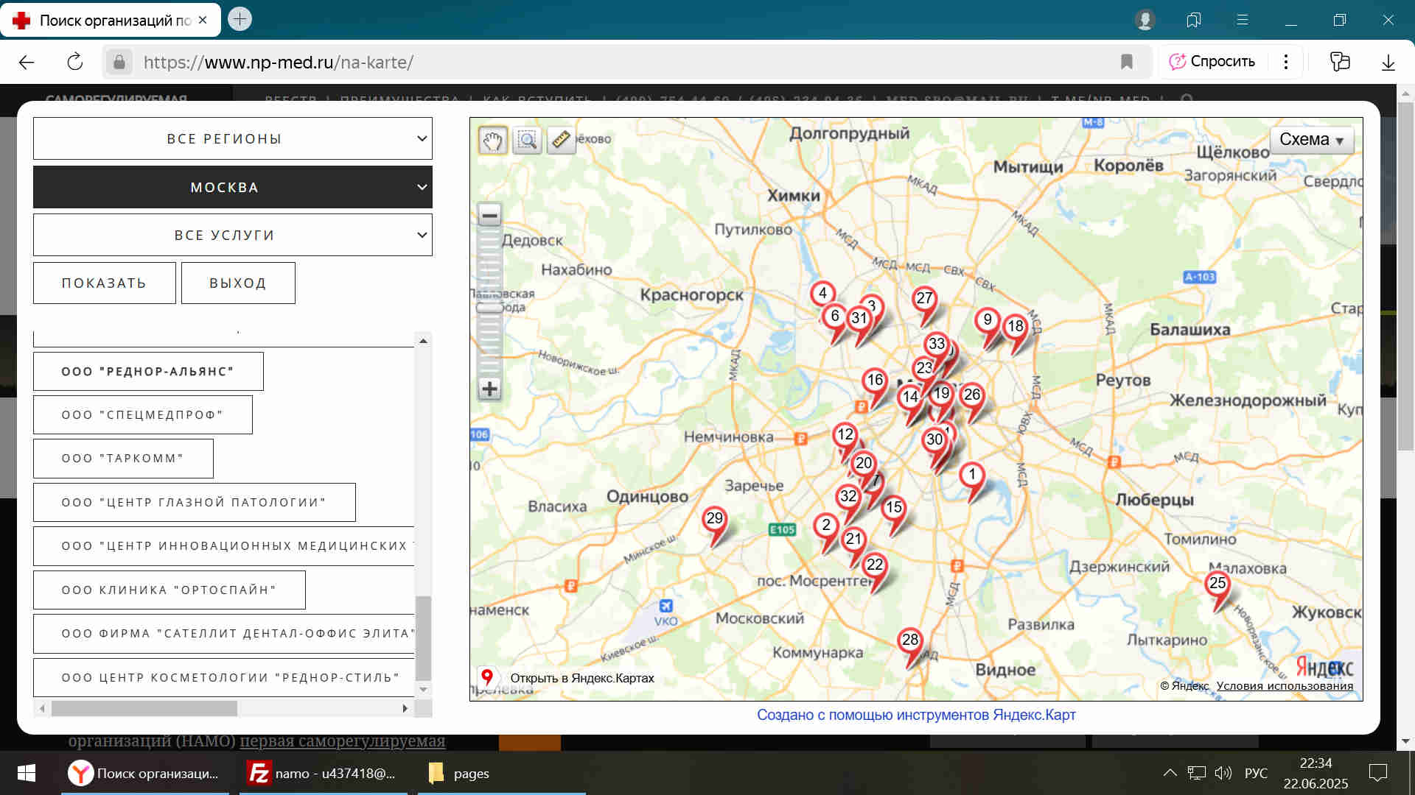1415x795 pixels.
Task: Expand the ВСЕ УСЛУГИ services dropdown
Action: point(232,236)
